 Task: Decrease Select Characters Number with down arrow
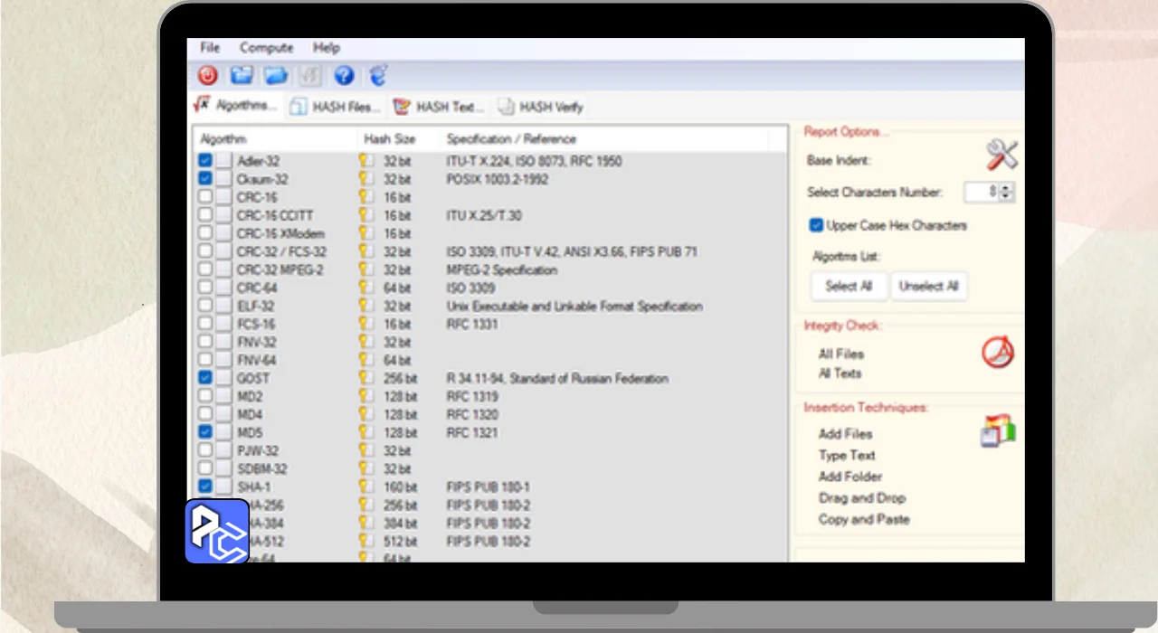coord(1007,196)
